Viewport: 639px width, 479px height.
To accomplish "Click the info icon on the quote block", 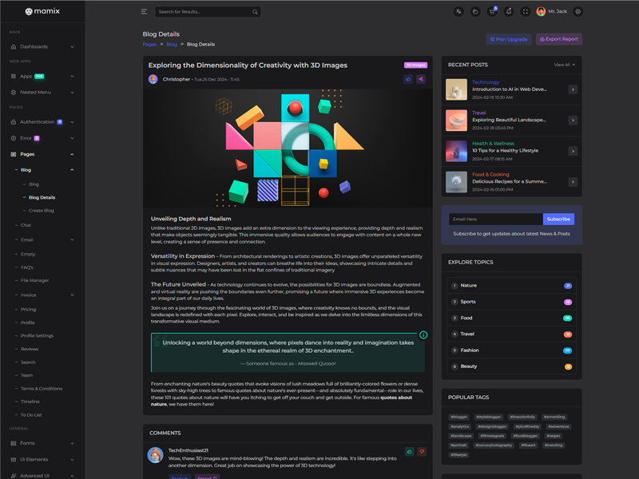I will (x=423, y=335).
